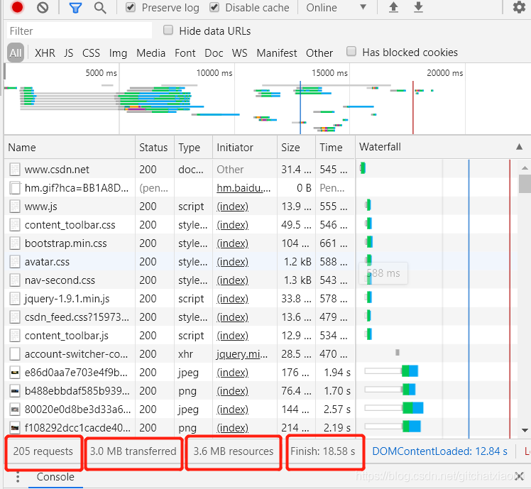Click the account-switcher xhr file icon
The image size is (531, 489).
pyautogui.click(x=15, y=354)
